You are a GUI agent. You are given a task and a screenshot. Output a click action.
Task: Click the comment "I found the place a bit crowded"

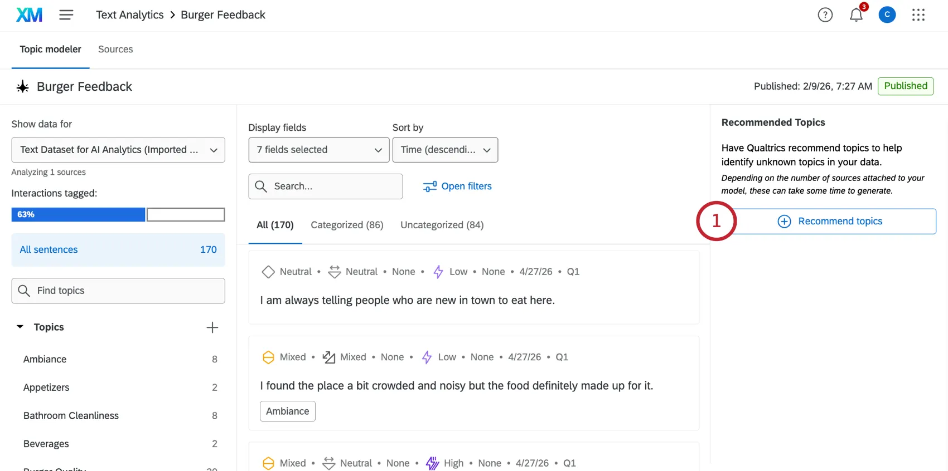click(457, 386)
